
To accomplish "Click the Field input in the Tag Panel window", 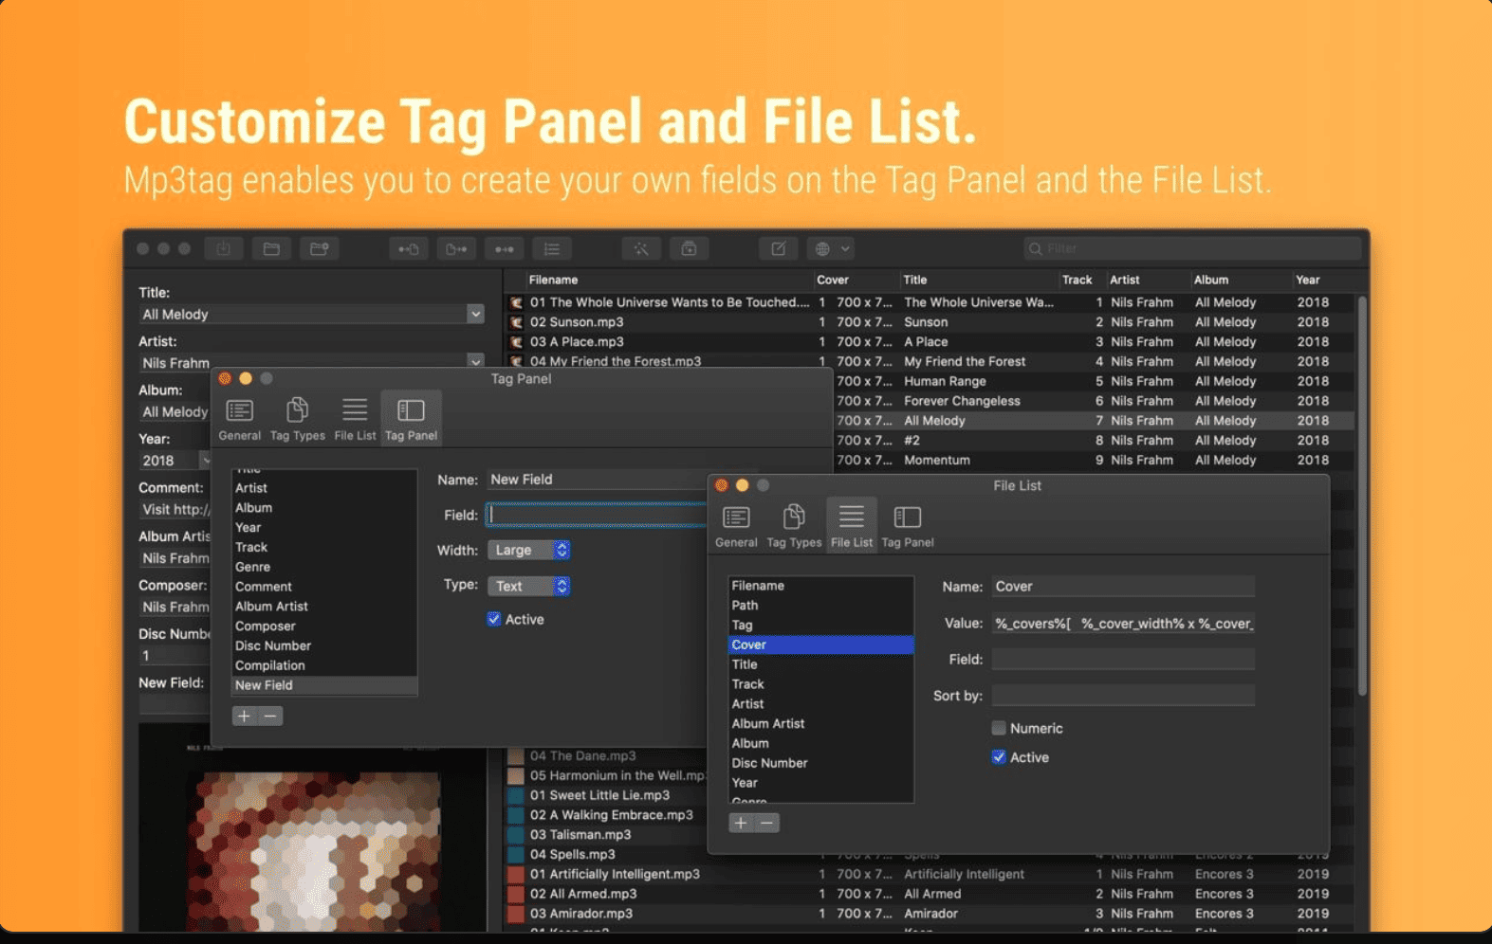I will (596, 515).
